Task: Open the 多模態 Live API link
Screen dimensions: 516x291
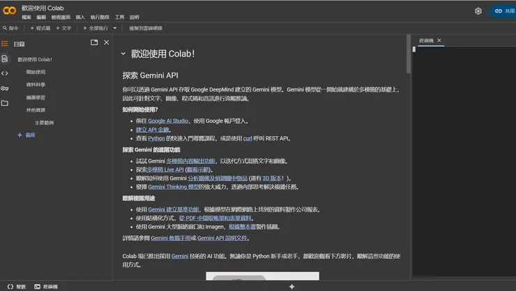Action: coord(165,170)
